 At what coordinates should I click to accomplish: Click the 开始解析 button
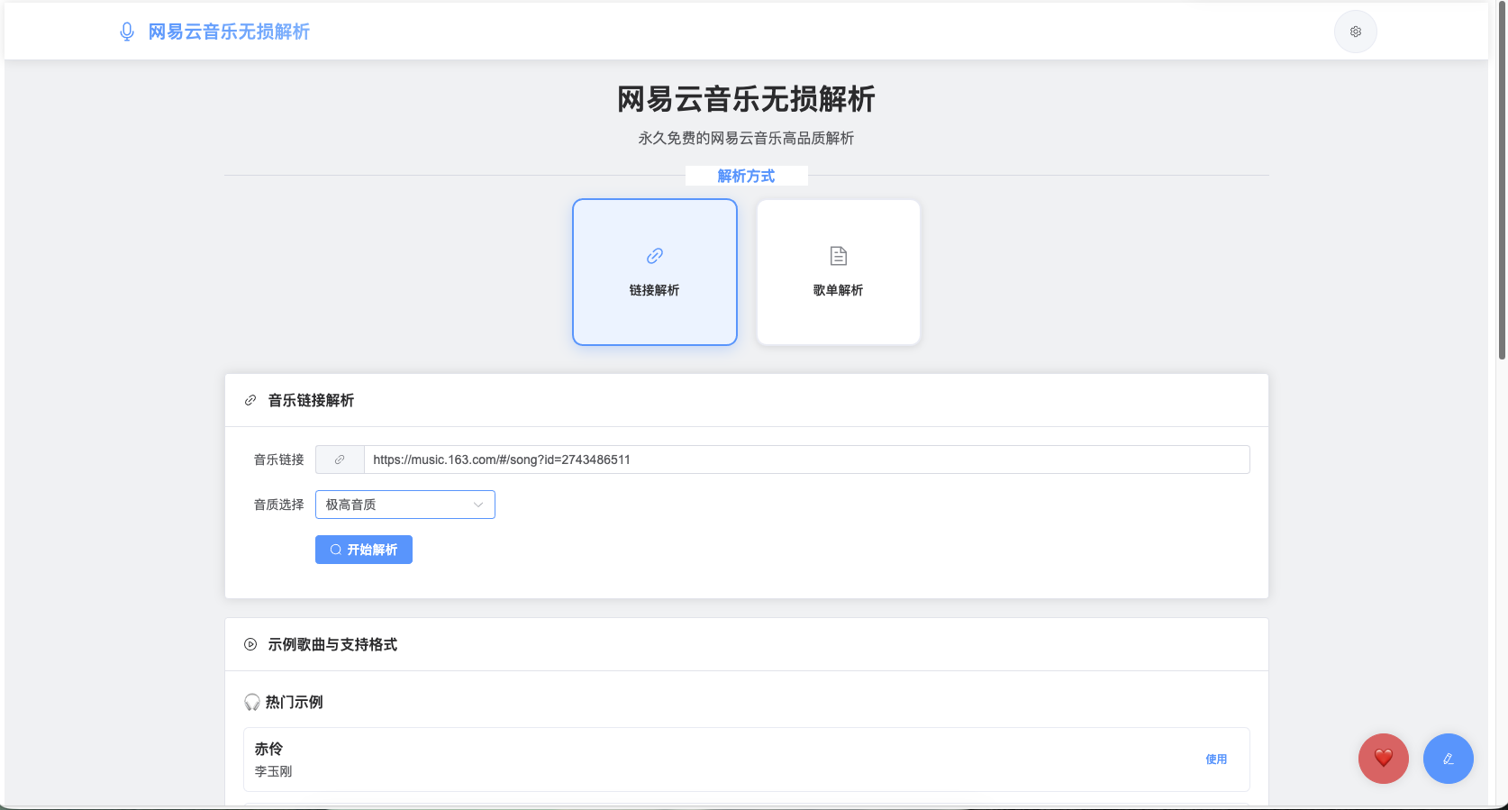click(x=364, y=550)
